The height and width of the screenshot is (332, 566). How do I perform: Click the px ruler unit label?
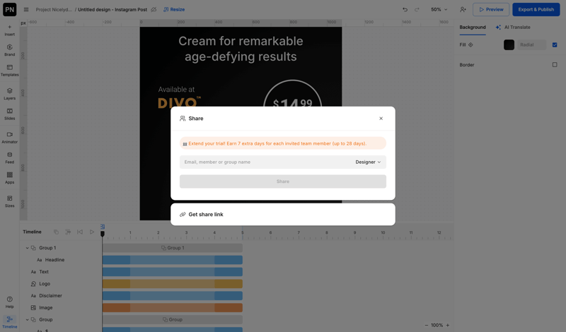(23, 23)
